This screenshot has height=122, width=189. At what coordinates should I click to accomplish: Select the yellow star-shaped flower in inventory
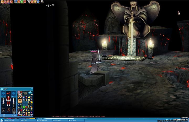31,102
